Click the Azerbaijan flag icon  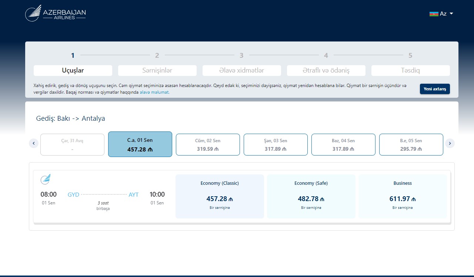click(x=434, y=14)
